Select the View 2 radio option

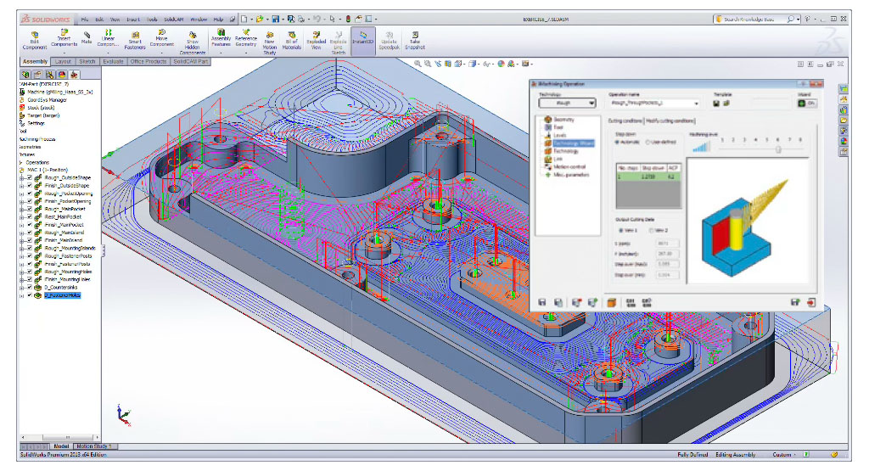[651, 231]
